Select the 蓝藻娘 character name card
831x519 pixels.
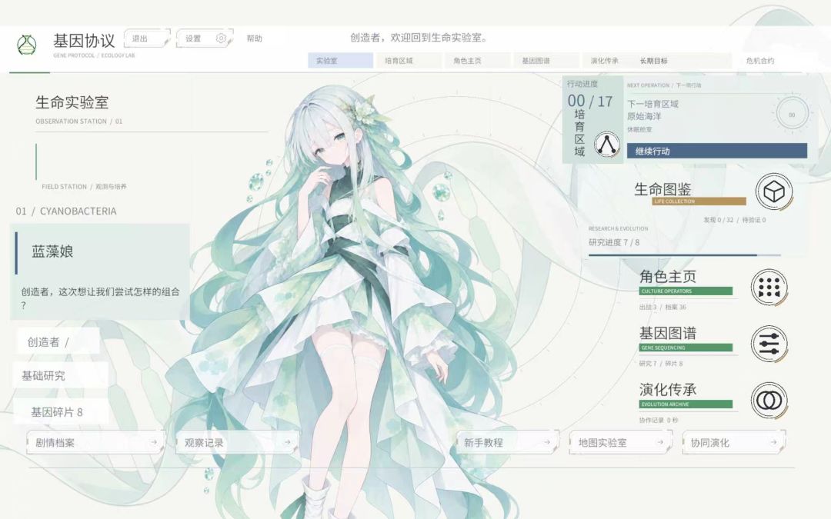[x=99, y=271]
